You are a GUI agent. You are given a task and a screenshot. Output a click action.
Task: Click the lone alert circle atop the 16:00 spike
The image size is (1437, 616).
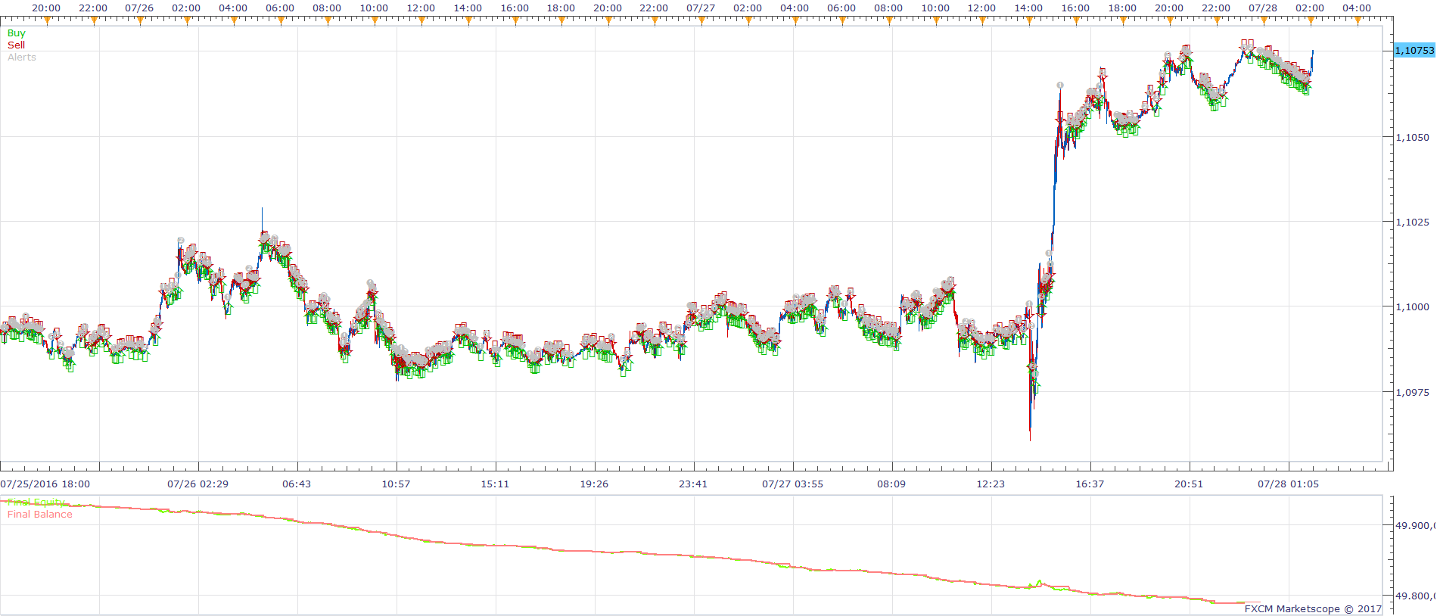(1060, 86)
